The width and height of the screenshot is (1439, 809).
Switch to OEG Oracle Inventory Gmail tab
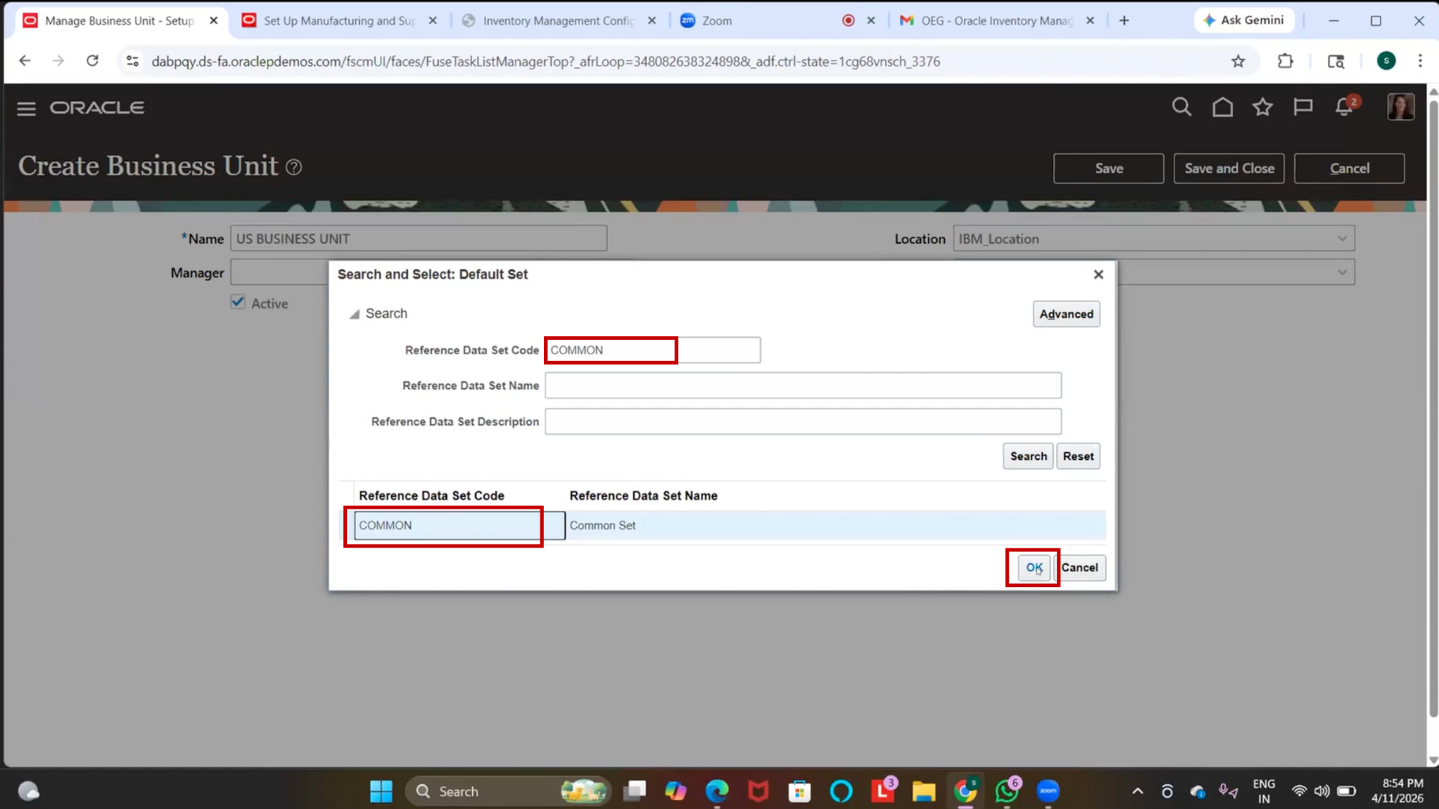click(997, 20)
